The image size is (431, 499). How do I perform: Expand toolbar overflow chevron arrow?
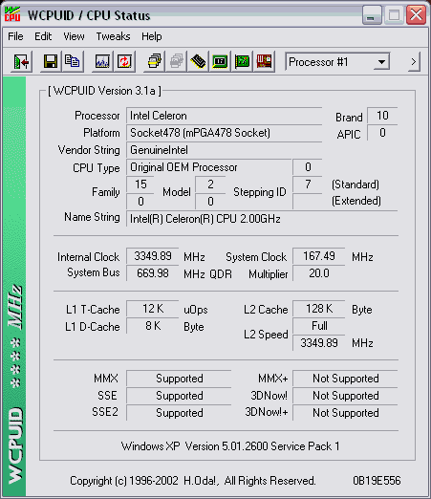pos(414,62)
